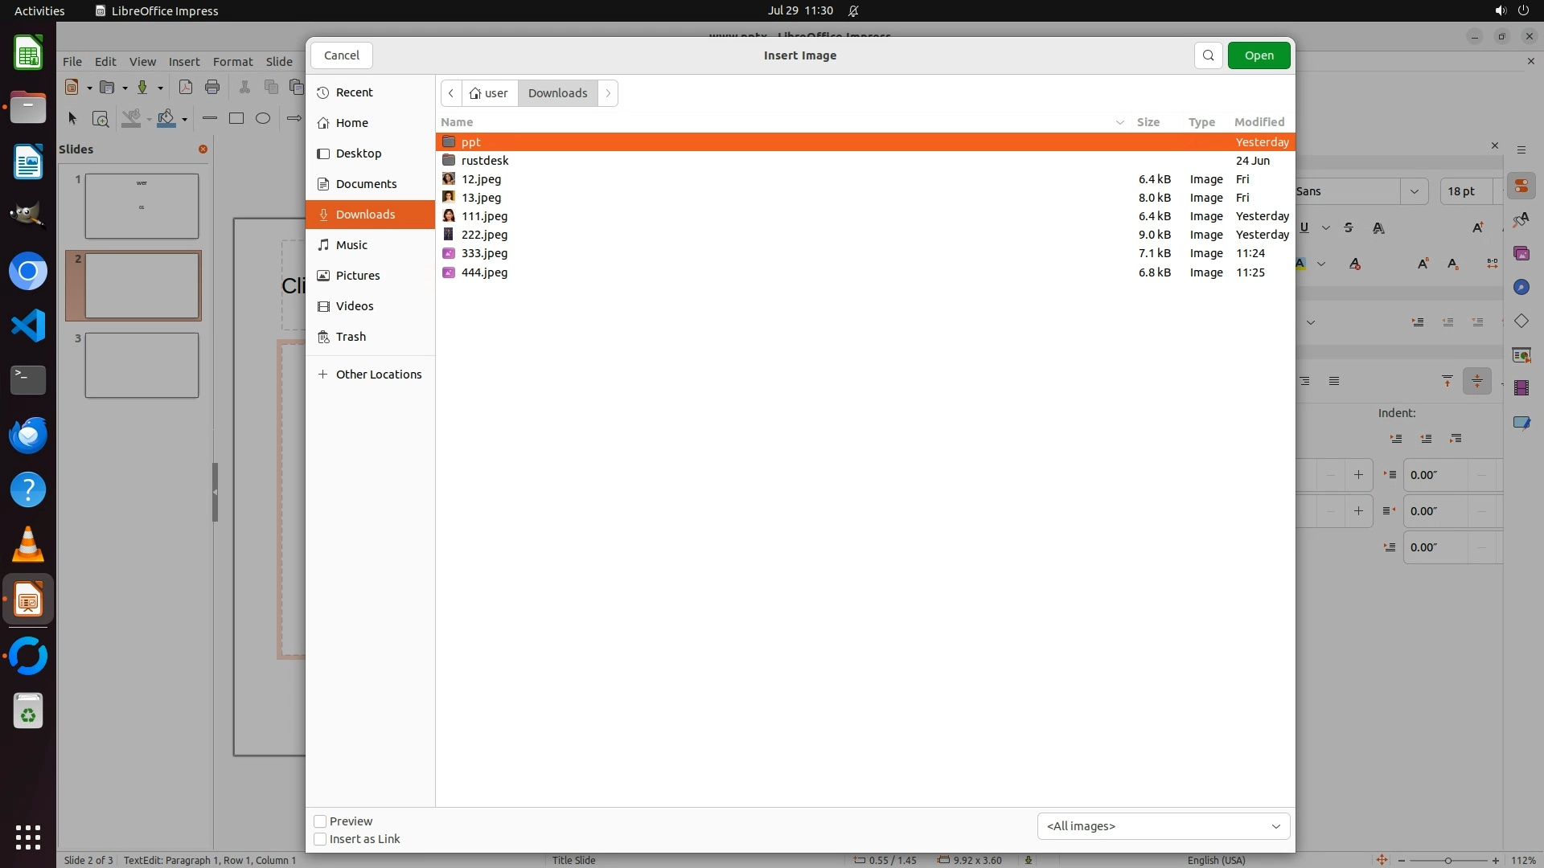Image resolution: width=1544 pixels, height=868 pixels.
Task: Enable the Preview checkbox
Action: [320, 821]
